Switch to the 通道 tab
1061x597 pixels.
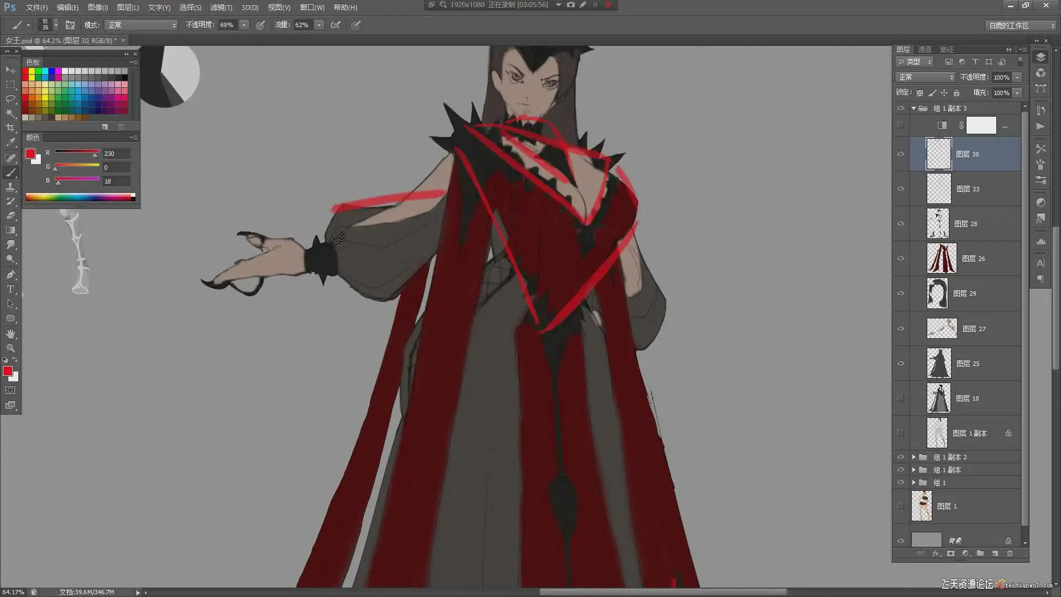coord(925,49)
